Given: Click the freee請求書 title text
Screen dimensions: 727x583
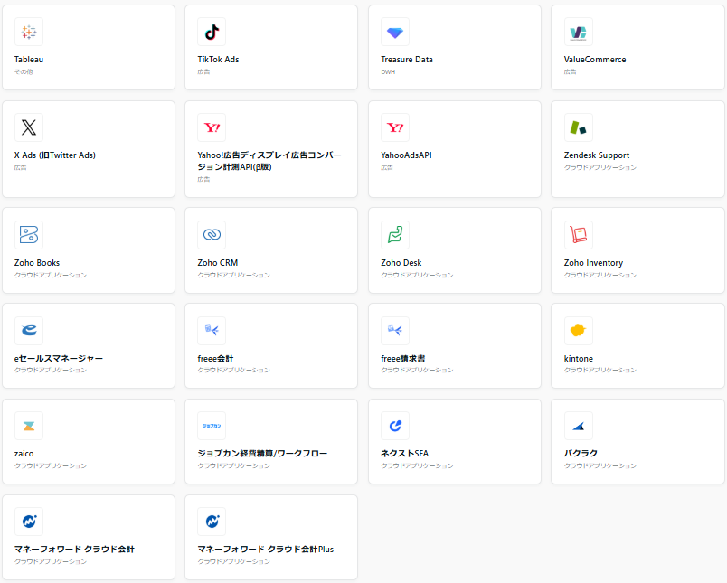Looking at the screenshot, I should (403, 358).
